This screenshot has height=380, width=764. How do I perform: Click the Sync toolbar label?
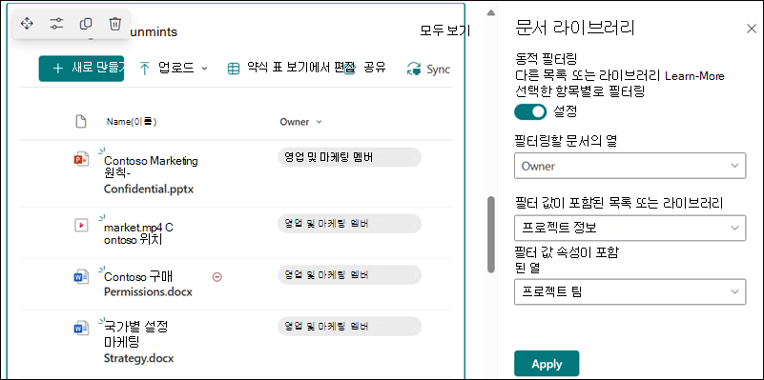tap(438, 70)
